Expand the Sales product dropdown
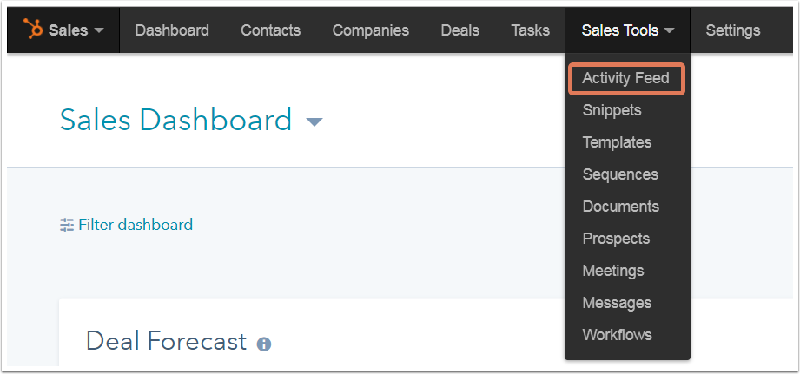 [98, 30]
